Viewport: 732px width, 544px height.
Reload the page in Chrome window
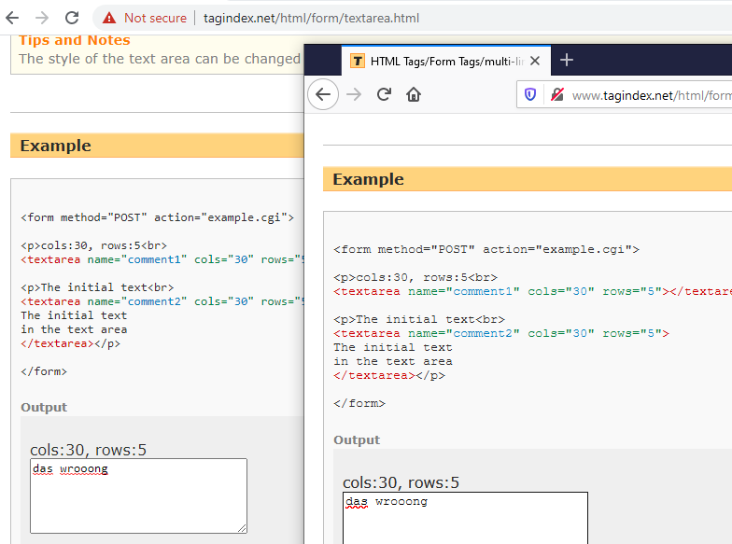71,18
